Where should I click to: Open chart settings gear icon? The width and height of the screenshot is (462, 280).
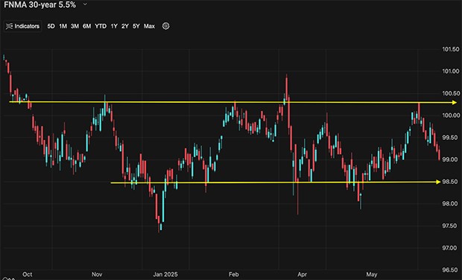point(166,26)
